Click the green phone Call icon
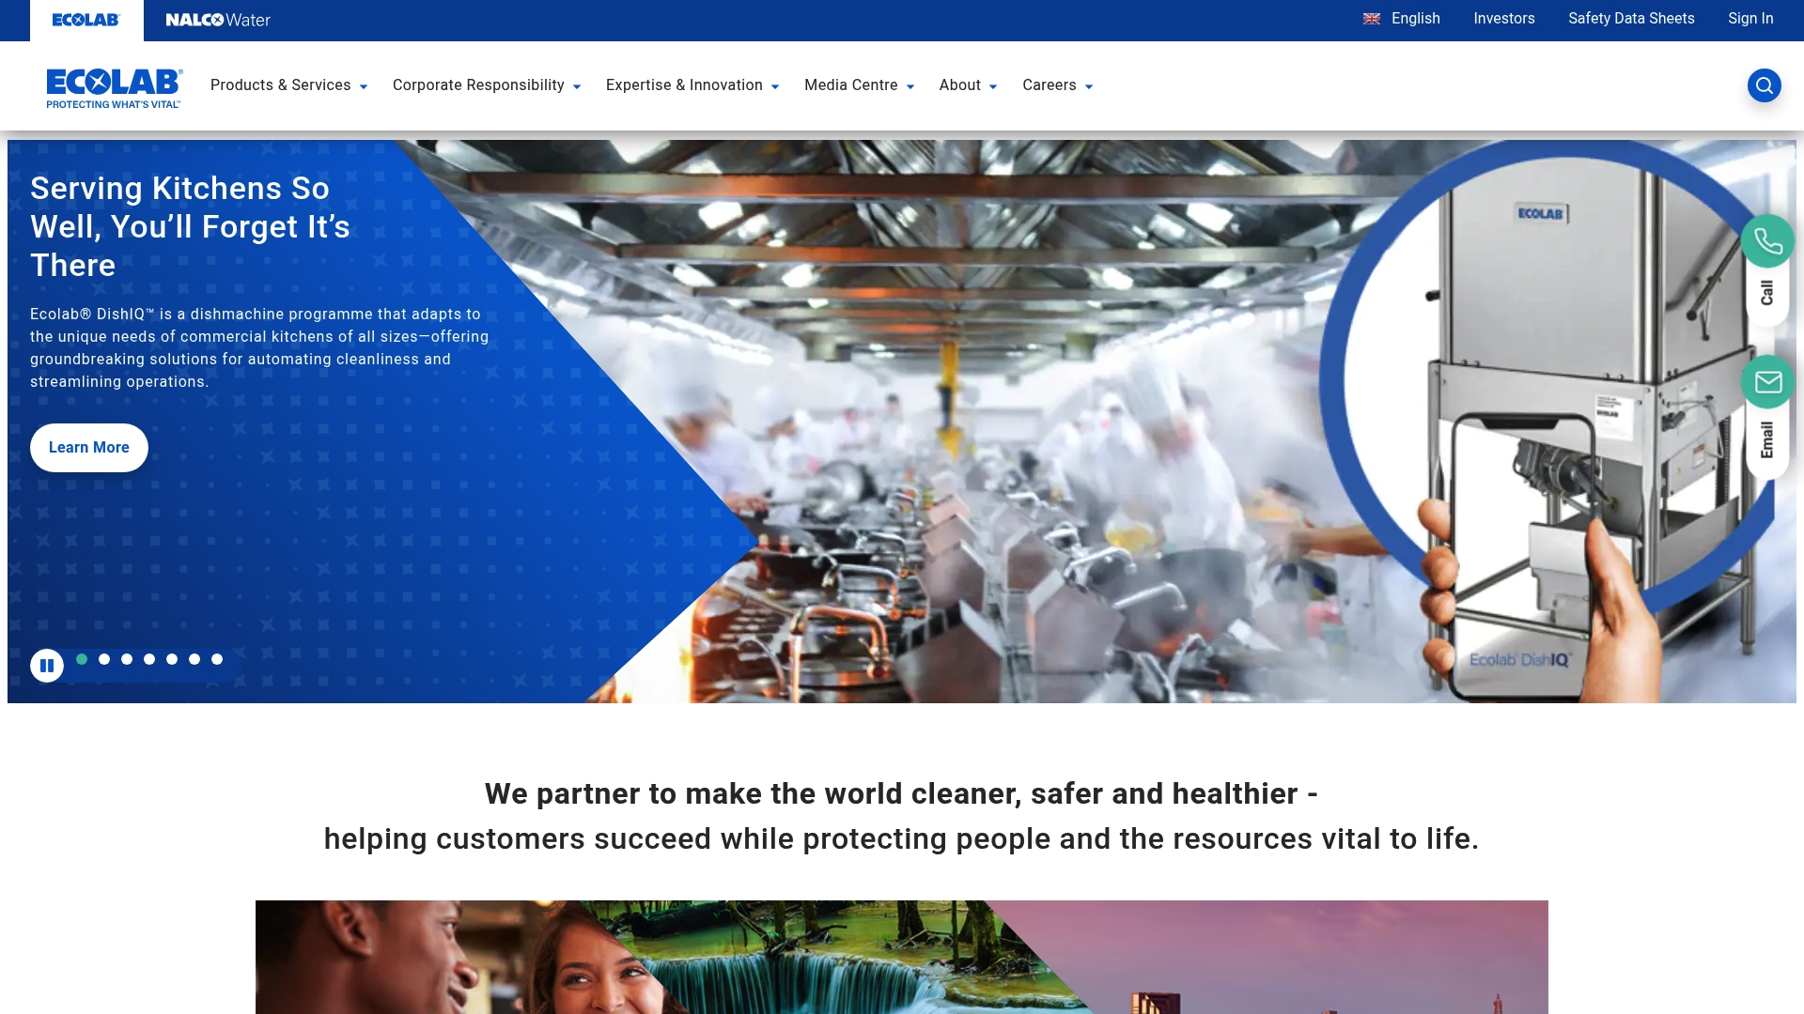Screen dimensions: 1804x1014 (1767, 241)
